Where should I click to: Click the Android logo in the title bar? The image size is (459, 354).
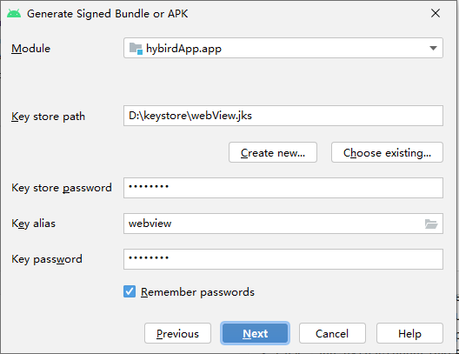coord(14,13)
